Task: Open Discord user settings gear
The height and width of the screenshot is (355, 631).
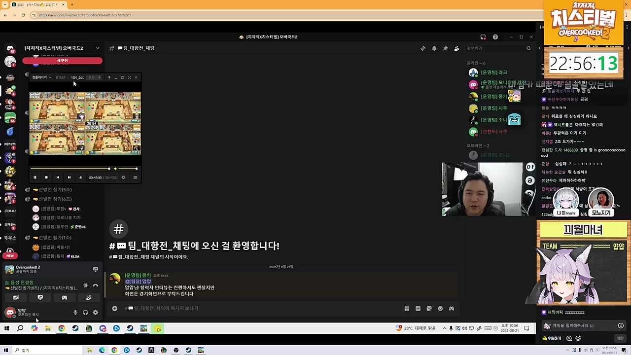Action: click(95, 312)
